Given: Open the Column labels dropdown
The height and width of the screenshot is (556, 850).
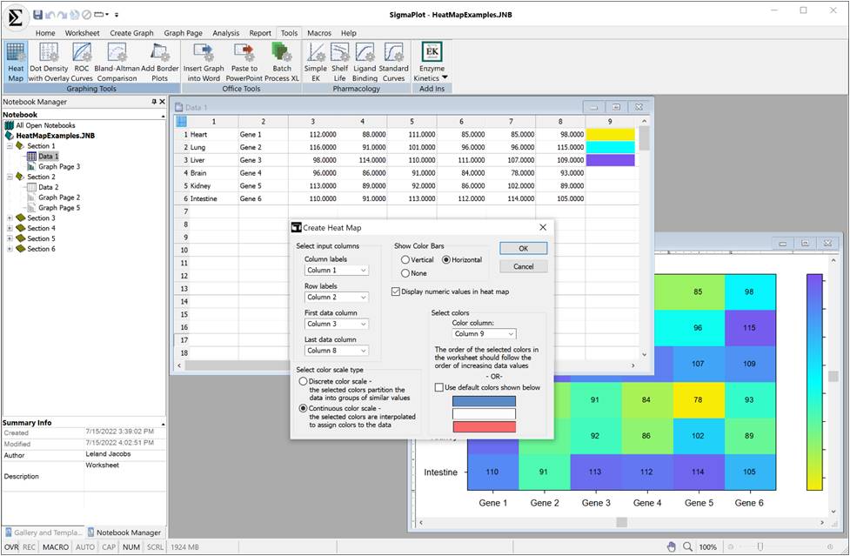Looking at the screenshot, I should pos(337,271).
